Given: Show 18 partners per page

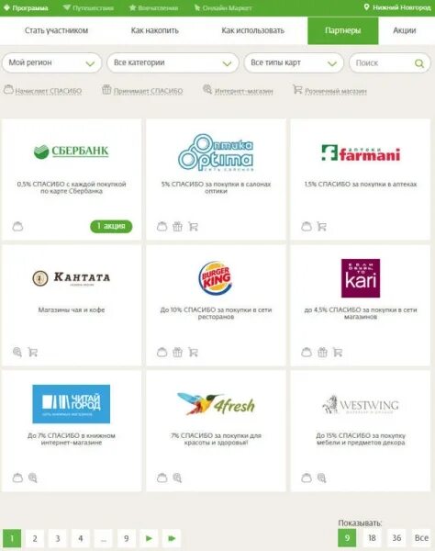Looking at the screenshot, I should 372,537.
